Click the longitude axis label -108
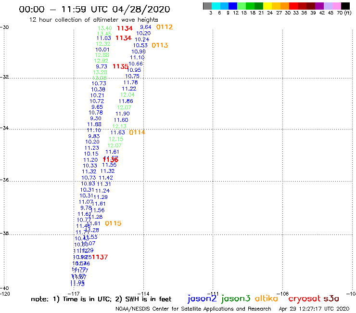 click(283, 294)
